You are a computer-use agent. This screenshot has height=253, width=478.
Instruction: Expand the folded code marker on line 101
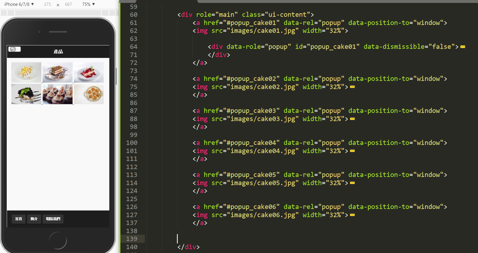pyautogui.click(x=352, y=151)
